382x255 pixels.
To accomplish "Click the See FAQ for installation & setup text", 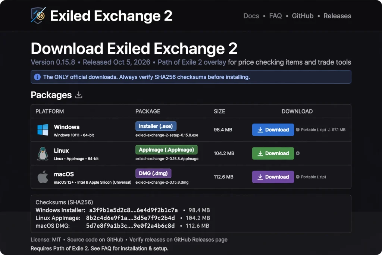I will point(129,248).
